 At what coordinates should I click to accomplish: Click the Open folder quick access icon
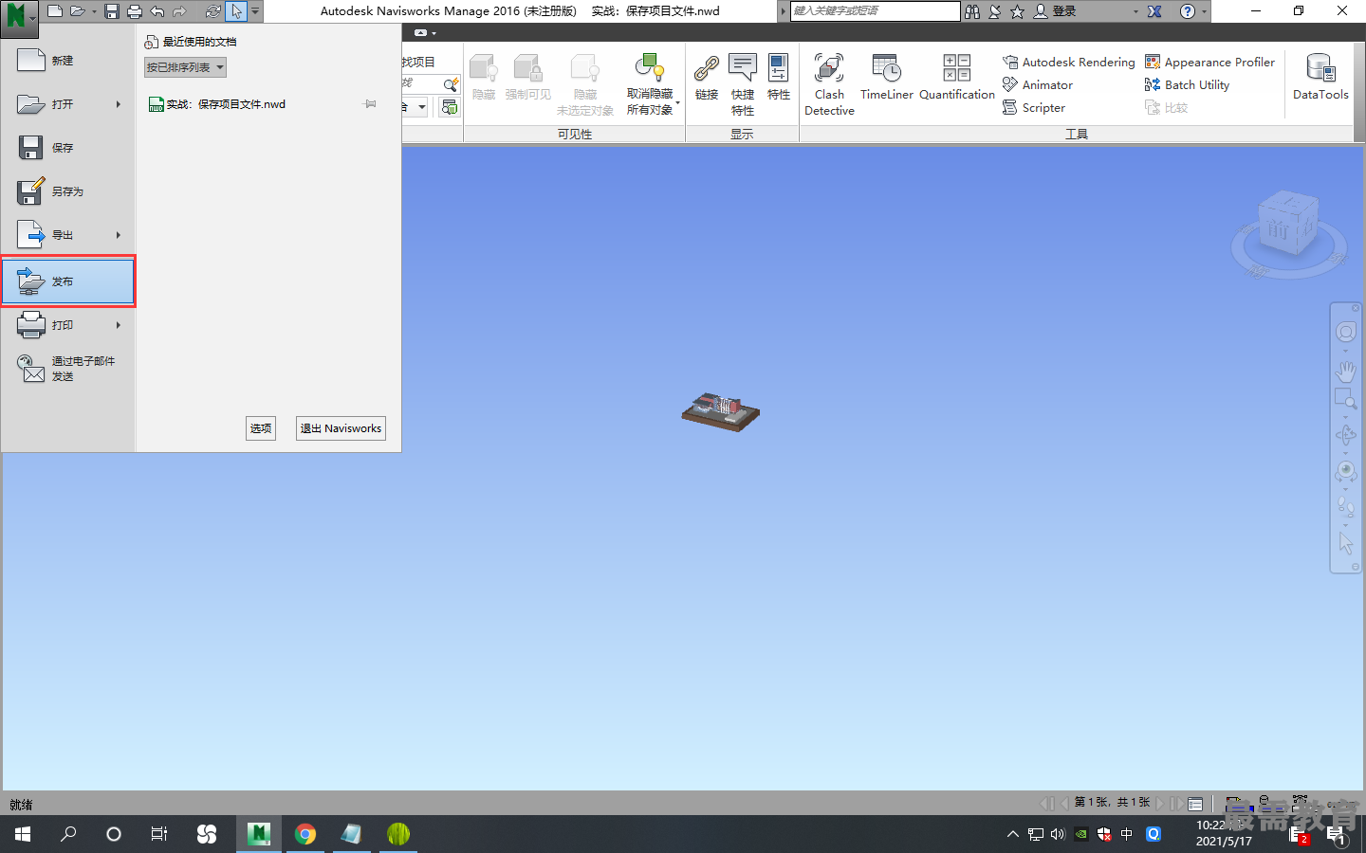[x=77, y=11]
